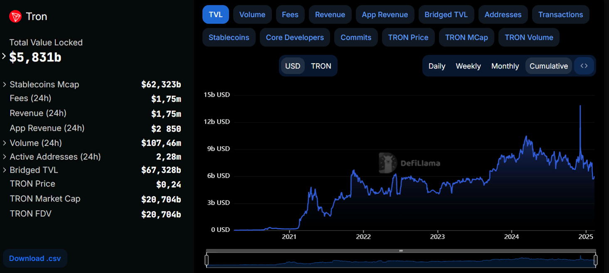Expand the Bridged TVL row
The height and width of the screenshot is (273, 609).
pos(5,170)
